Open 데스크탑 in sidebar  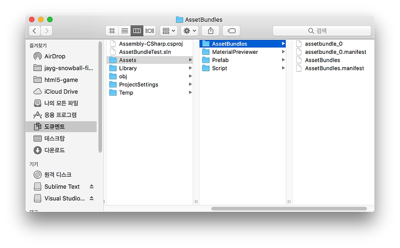click(x=61, y=138)
